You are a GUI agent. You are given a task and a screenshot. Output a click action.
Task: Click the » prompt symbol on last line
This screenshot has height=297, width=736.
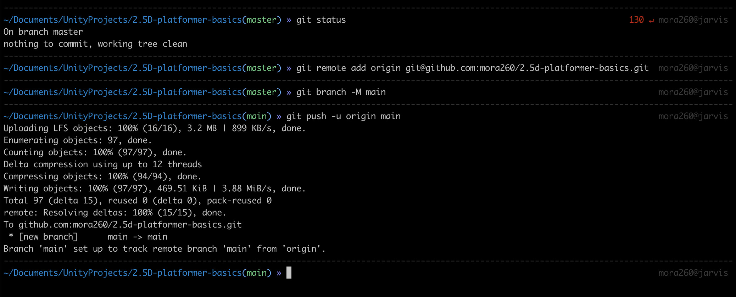(279, 273)
